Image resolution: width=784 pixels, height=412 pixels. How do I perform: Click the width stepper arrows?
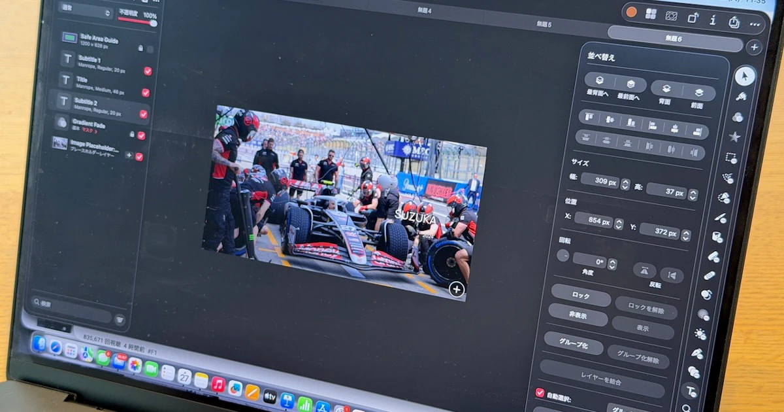pos(625,184)
